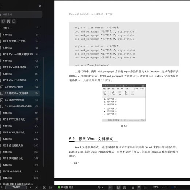Jump to last page icon
The height and width of the screenshot is (190, 190).
[x=37, y=187]
